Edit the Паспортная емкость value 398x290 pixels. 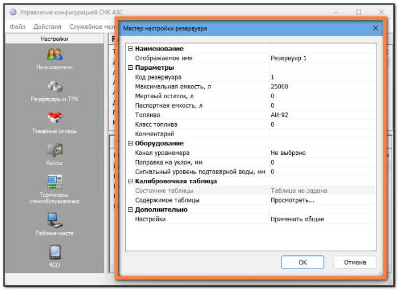click(x=322, y=106)
